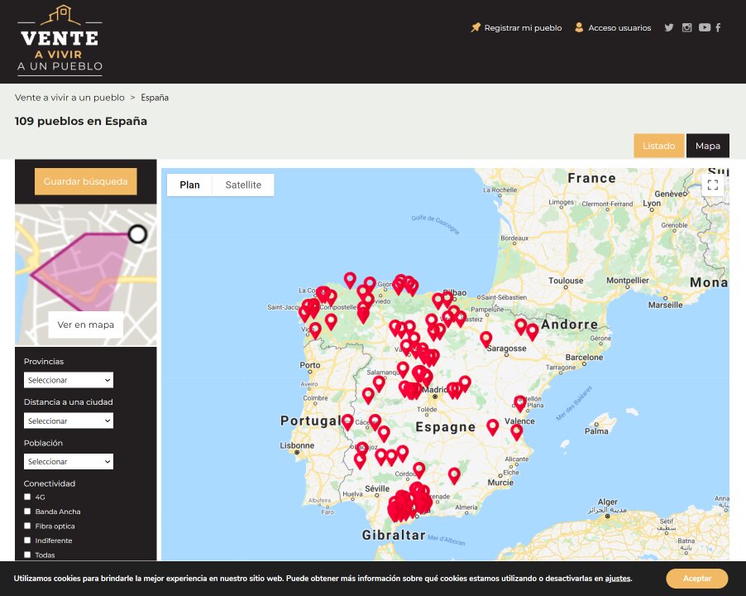
Task: Check the Banda Ancha option
Action: point(27,512)
